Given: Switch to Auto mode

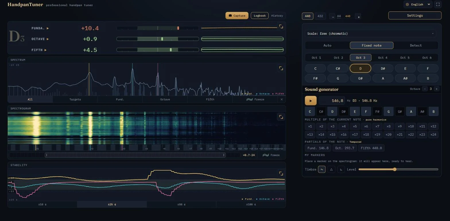Looking at the screenshot, I should (x=327, y=45).
